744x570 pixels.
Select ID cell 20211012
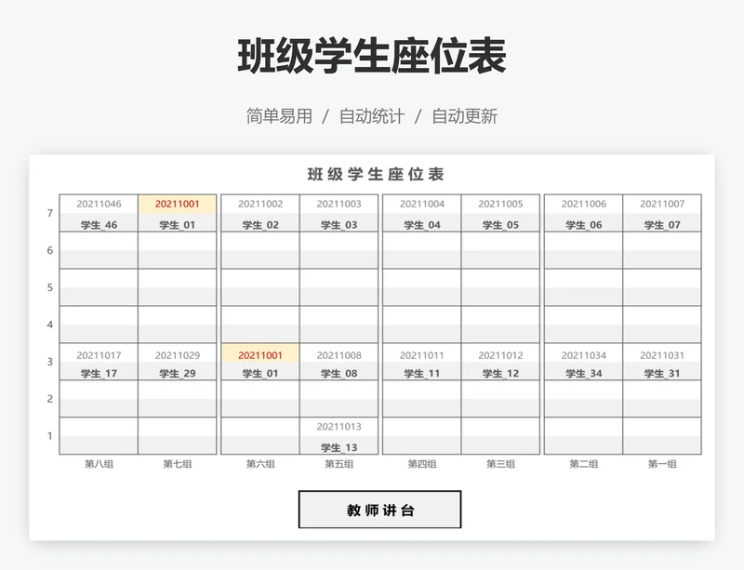500,353
